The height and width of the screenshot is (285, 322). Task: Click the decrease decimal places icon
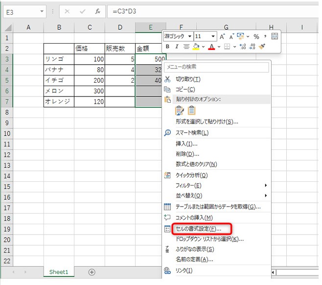(252, 47)
